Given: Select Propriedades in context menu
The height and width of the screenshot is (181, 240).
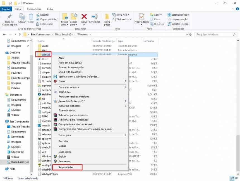Looking at the screenshot, I should pos(90,167).
